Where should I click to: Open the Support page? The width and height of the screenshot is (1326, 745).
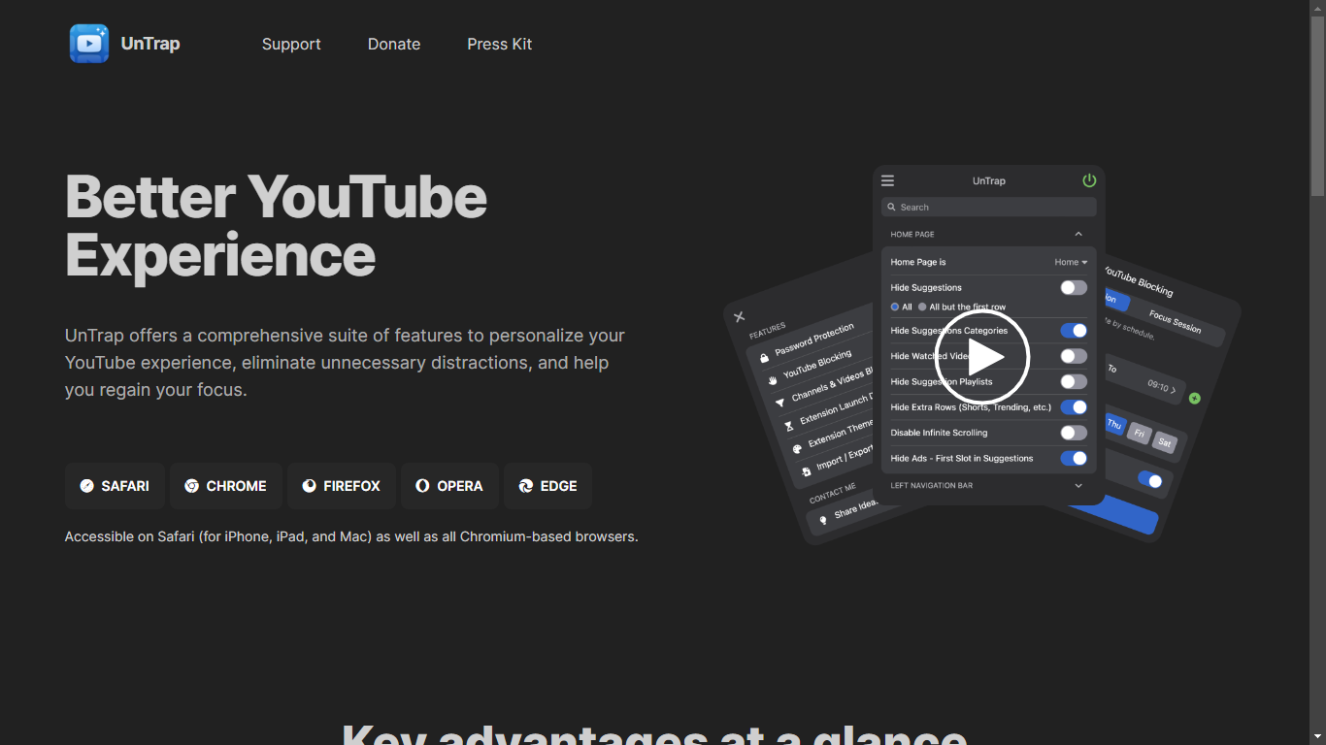click(x=291, y=44)
